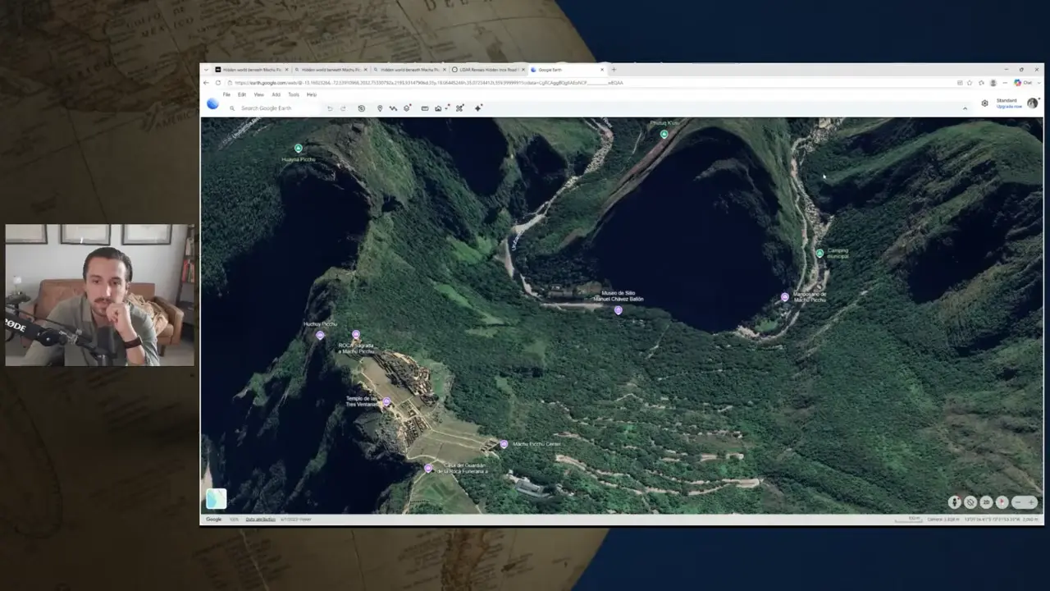Click the Data attribution link

click(x=260, y=520)
